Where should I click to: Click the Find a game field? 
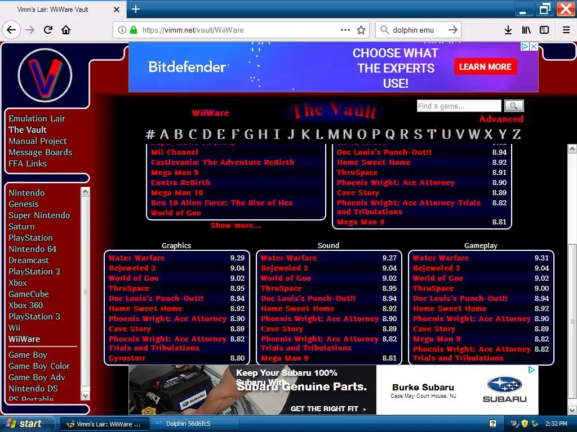(459, 106)
